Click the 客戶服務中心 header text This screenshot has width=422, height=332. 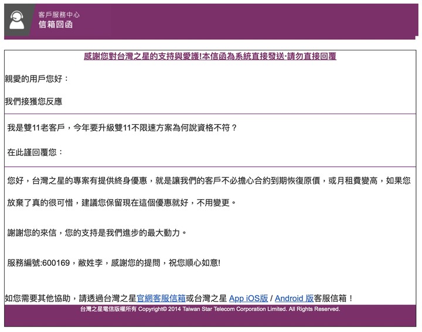(59, 15)
